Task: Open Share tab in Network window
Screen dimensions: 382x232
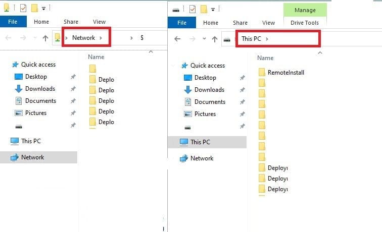Action: [71, 22]
